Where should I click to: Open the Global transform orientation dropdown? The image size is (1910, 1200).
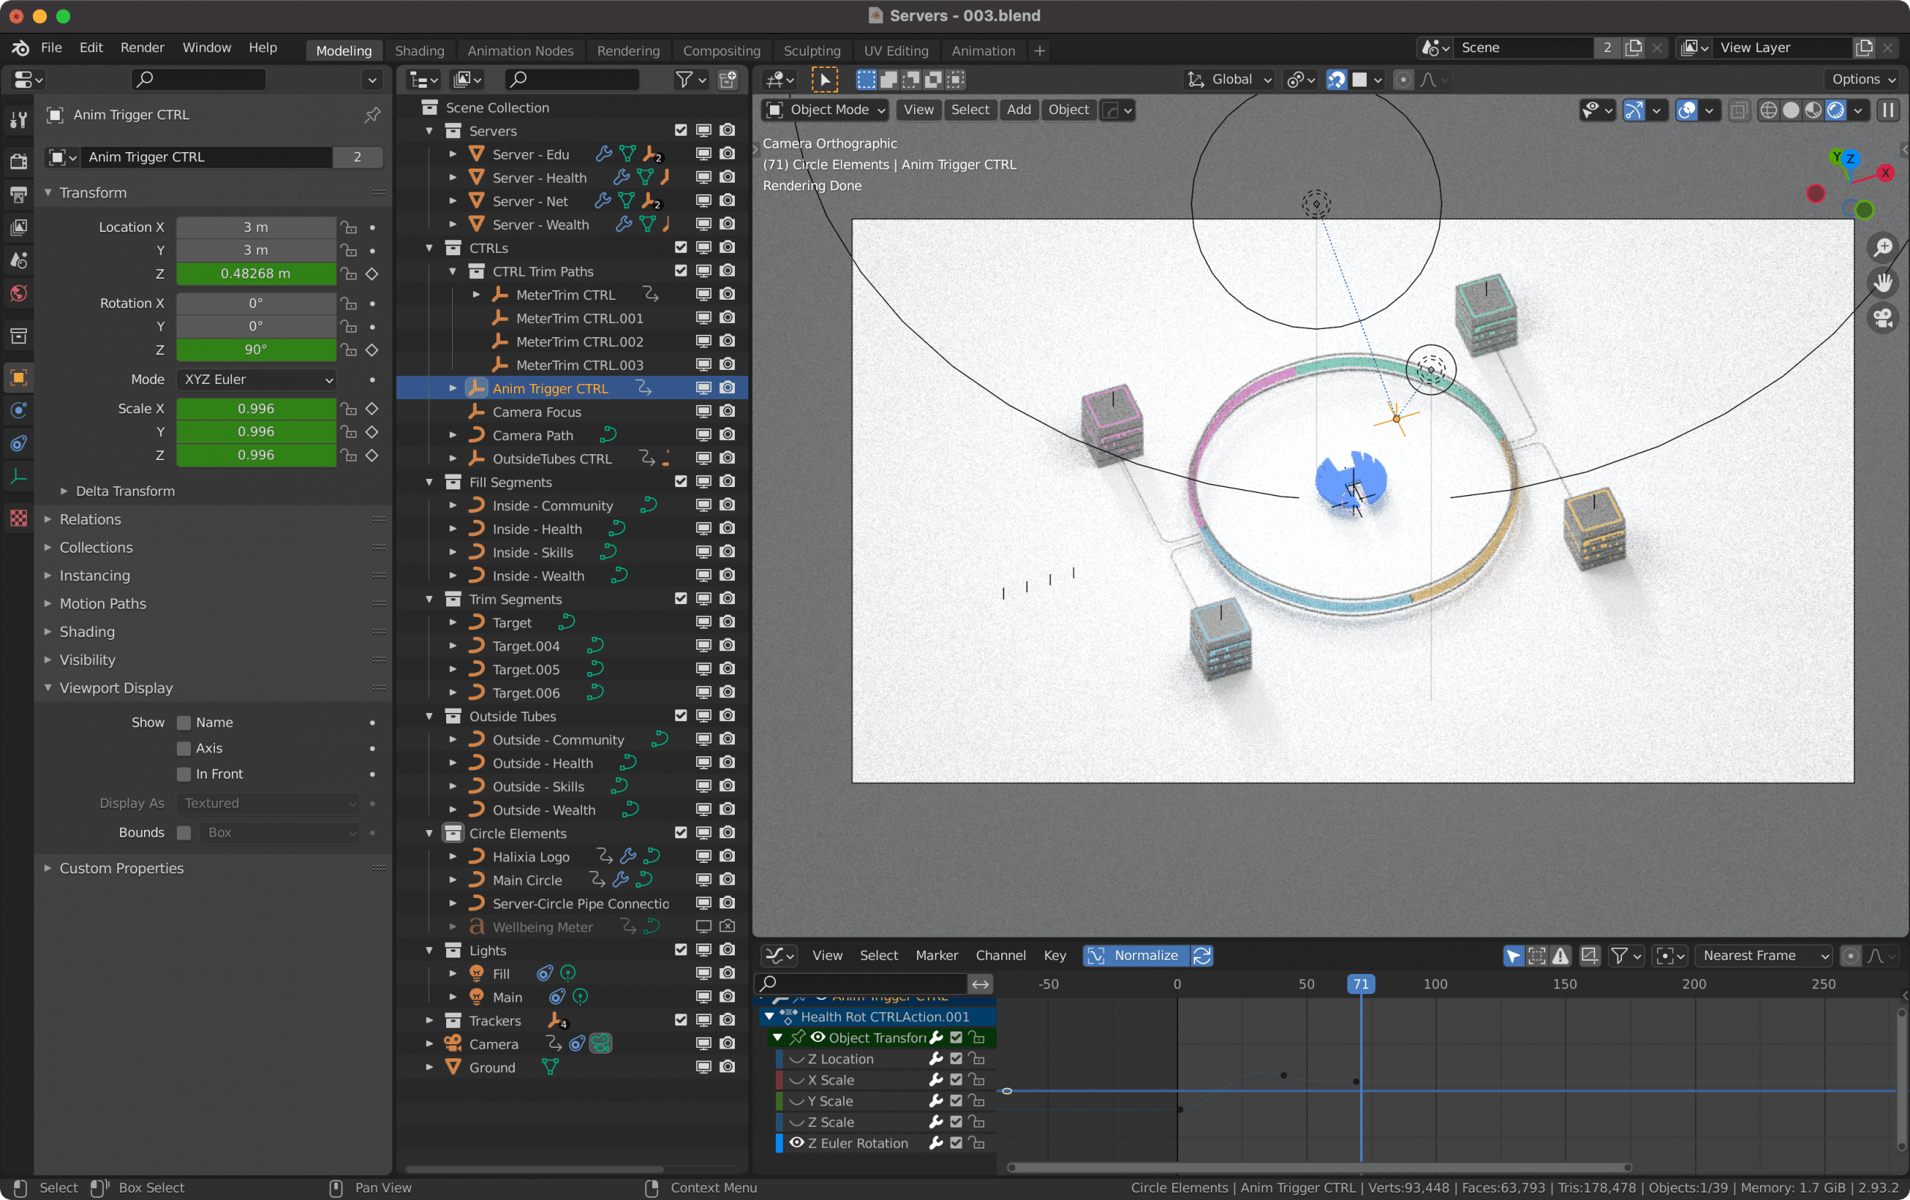[x=1229, y=79]
